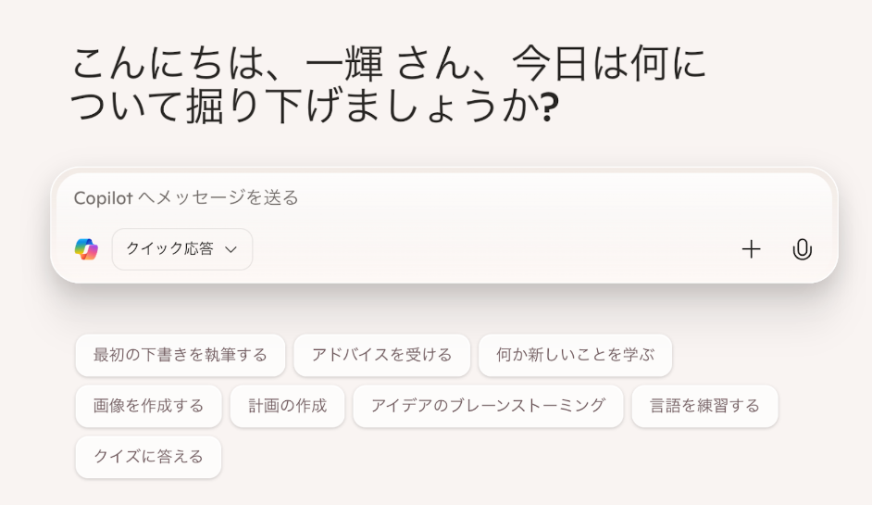This screenshot has height=505, width=872.
Task: Choose the 計画の作成 suggestion chip
Action: pyautogui.click(x=288, y=406)
